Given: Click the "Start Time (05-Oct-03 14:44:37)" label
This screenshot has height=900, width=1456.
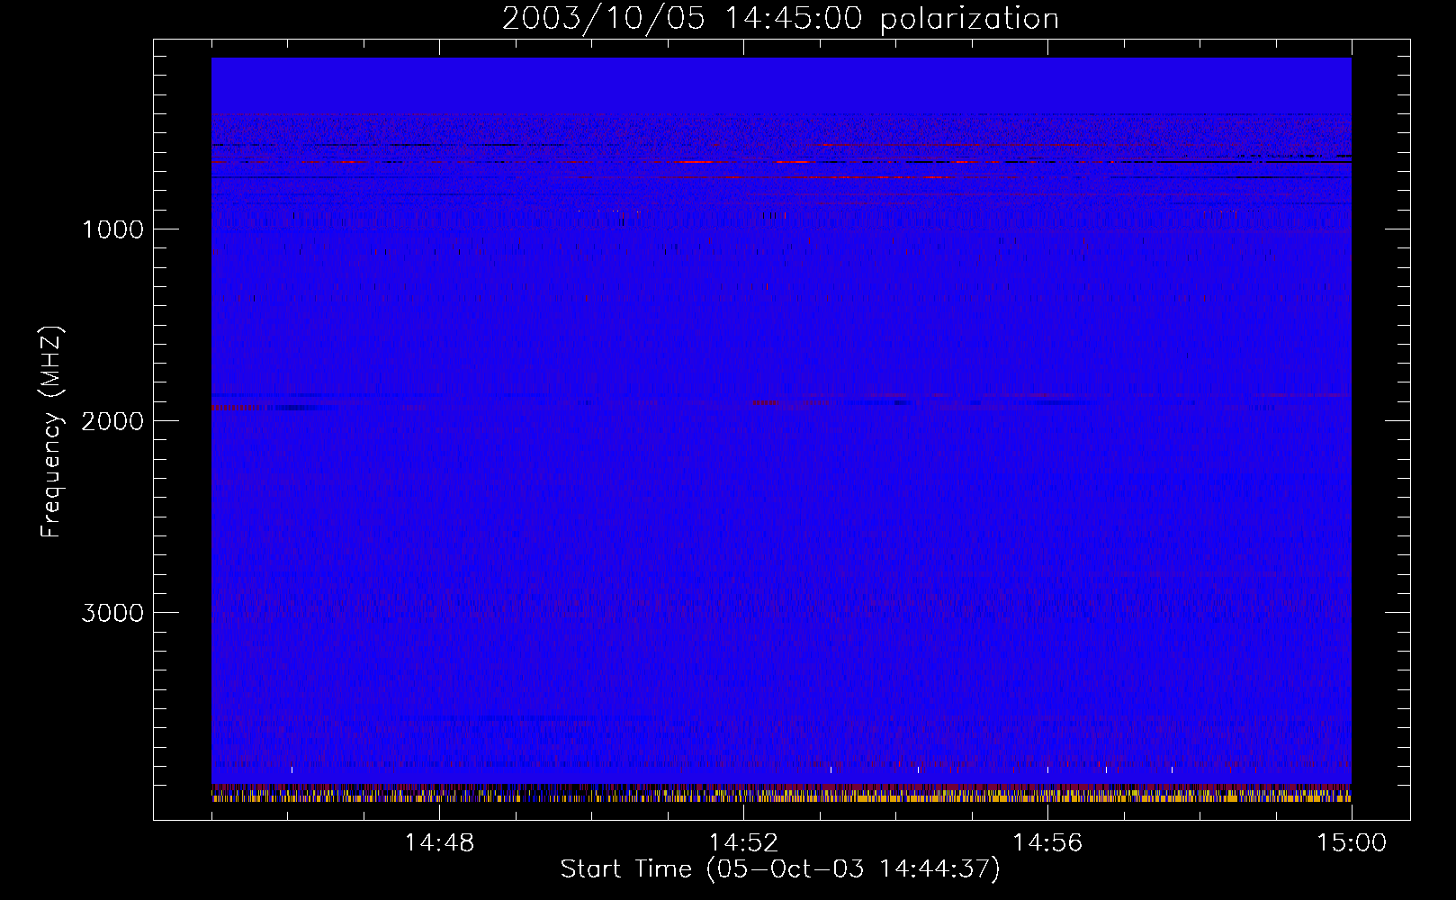Looking at the screenshot, I should point(780,869).
